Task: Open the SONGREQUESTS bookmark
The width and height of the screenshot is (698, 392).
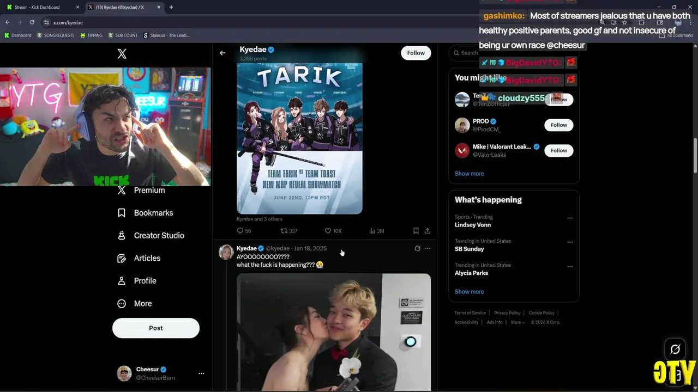Action: click(x=56, y=35)
